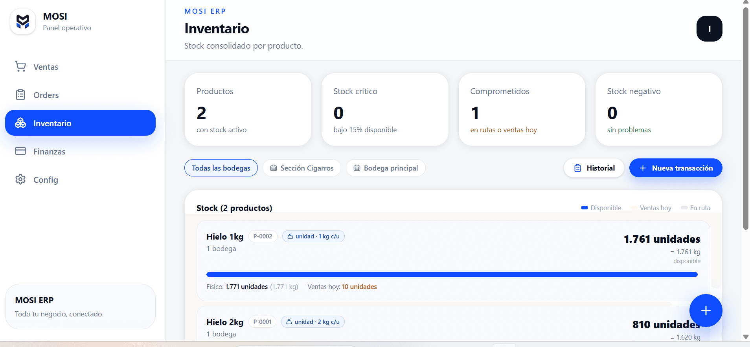Click weight icon in Hielo 2kg unit badge
This screenshot has height=347, width=750.
pyautogui.click(x=289, y=322)
